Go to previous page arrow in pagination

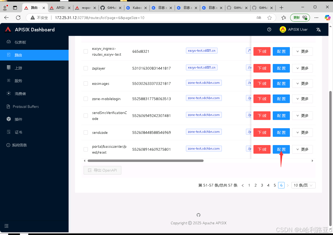243,185
